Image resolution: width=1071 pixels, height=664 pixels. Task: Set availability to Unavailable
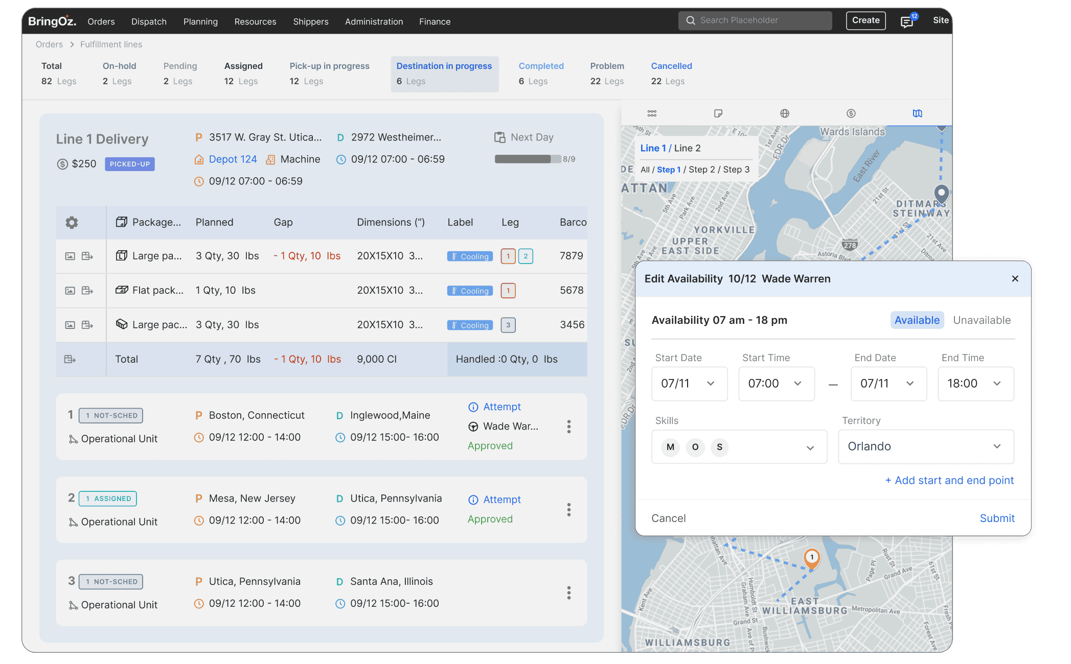click(982, 320)
